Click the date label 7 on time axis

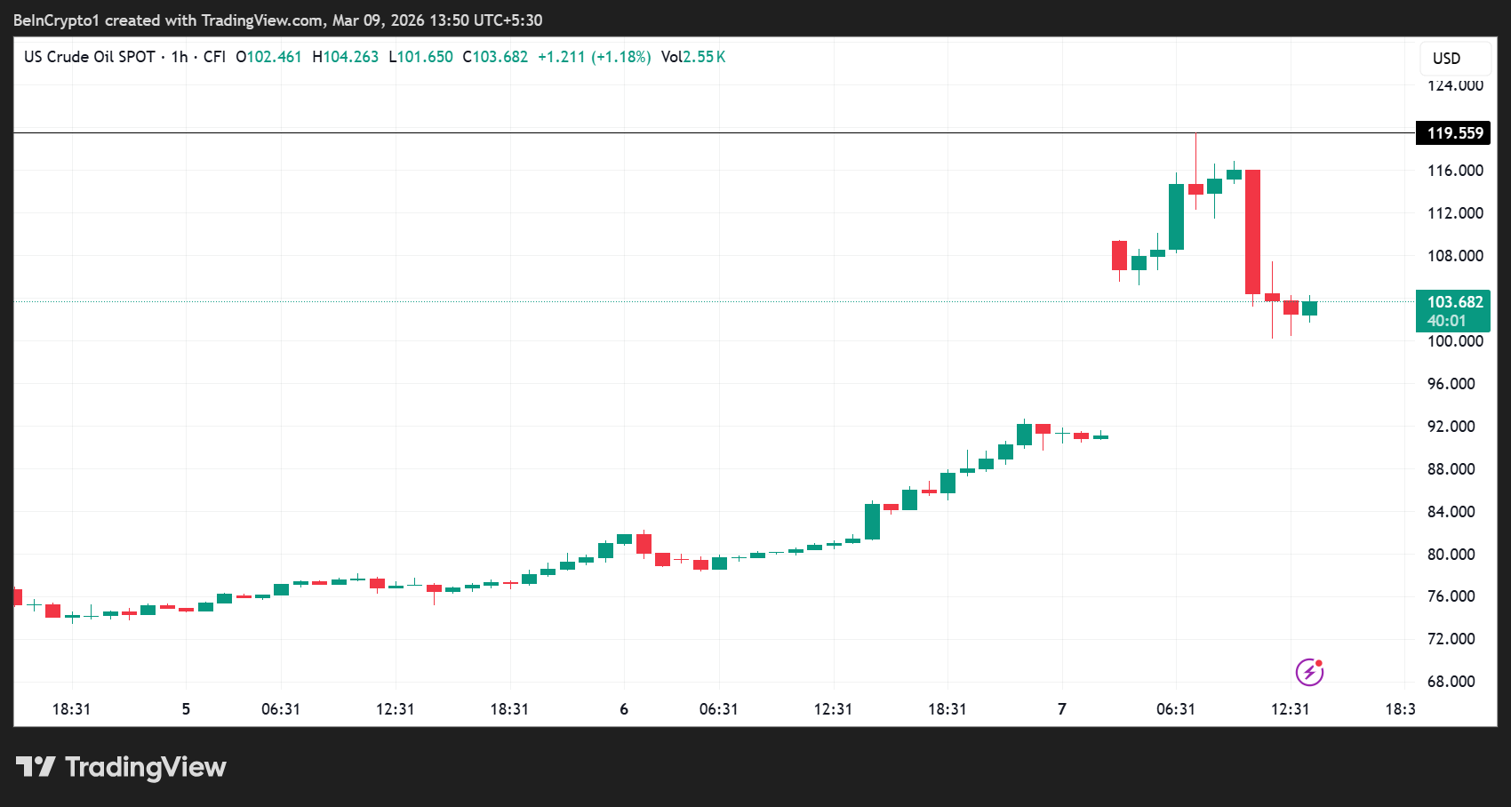coord(1062,709)
